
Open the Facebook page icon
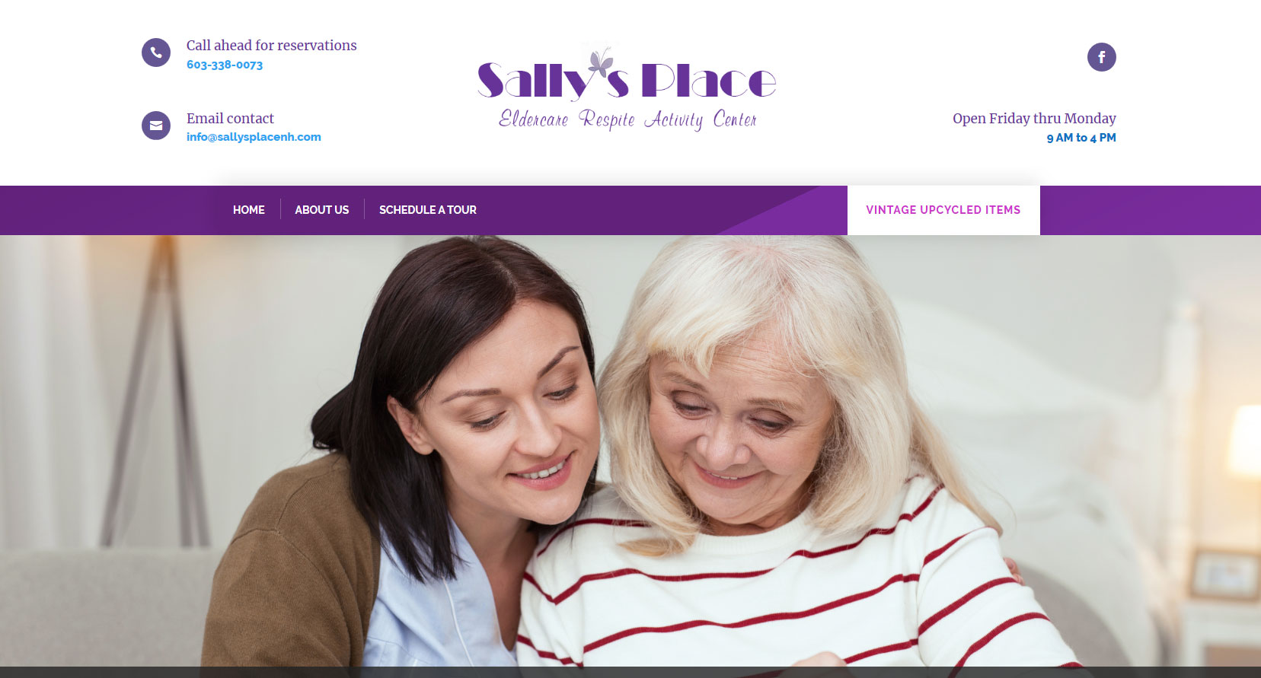click(1101, 57)
